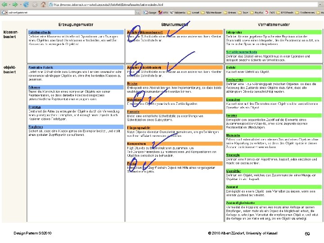Open the Besucher pattern link
324x243 pixels.
[233, 99]
